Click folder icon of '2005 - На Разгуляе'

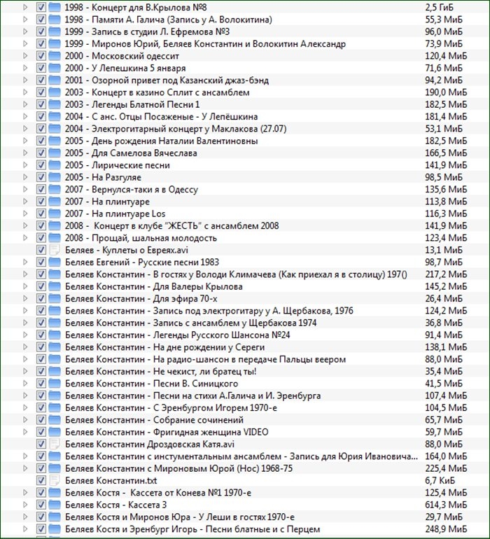tap(55, 177)
